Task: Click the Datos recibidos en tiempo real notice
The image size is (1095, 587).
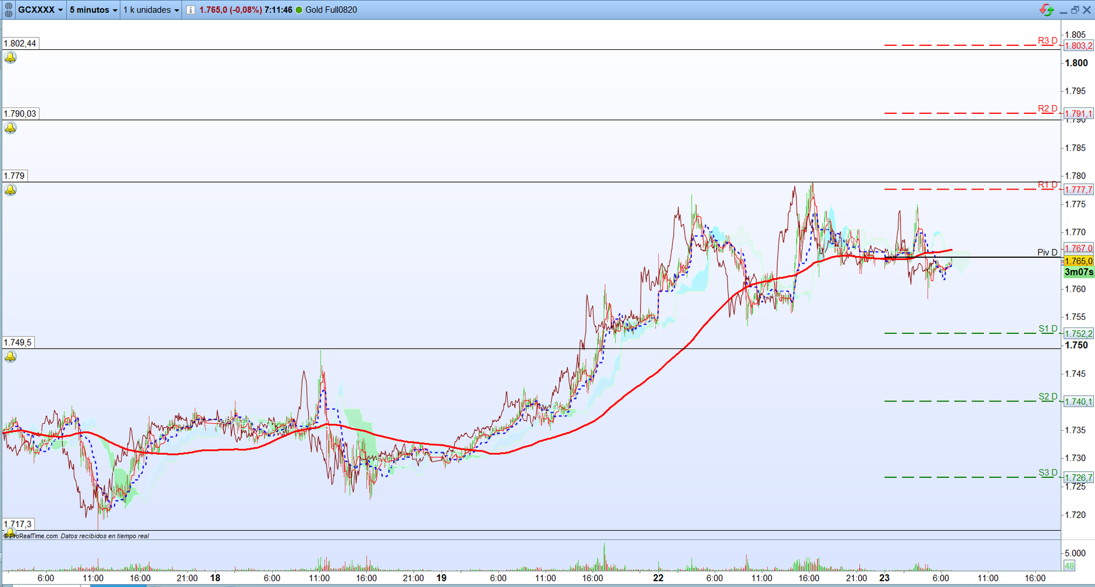Action: (105, 536)
